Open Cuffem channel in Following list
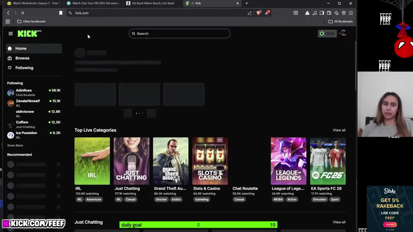413x232 pixels. (34, 124)
